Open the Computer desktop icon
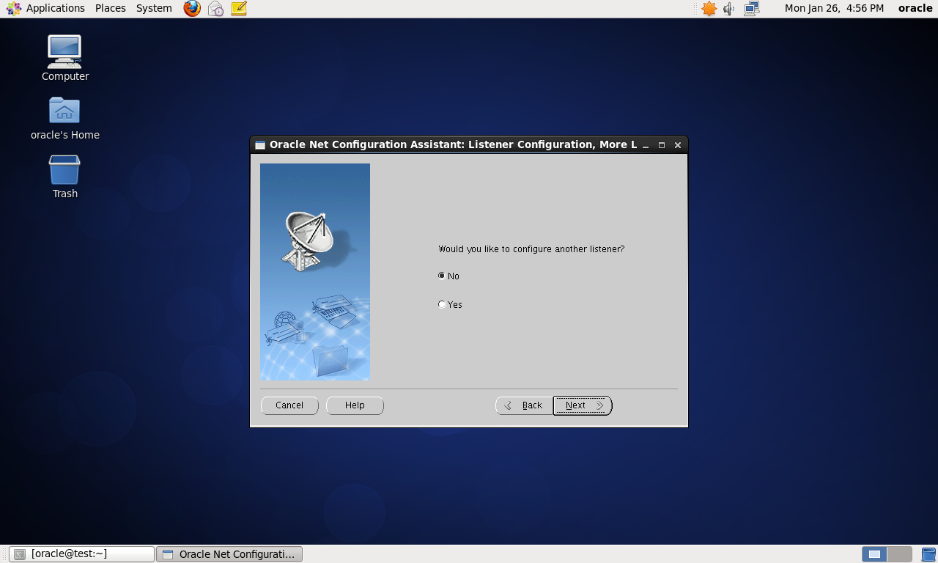Image resolution: width=938 pixels, height=563 pixels. [x=65, y=59]
